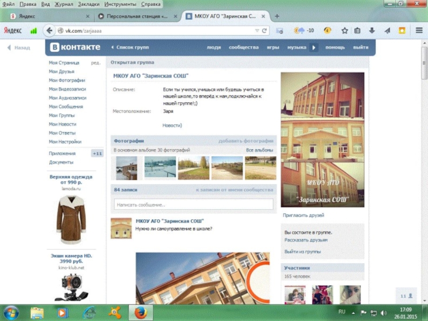The width and height of the screenshot is (428, 321).
Task: Open the Справка menu
Action: click(x=151, y=4)
